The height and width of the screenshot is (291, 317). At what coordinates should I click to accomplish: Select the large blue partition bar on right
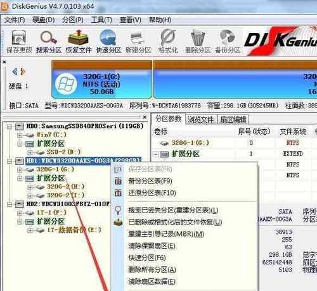point(235,80)
